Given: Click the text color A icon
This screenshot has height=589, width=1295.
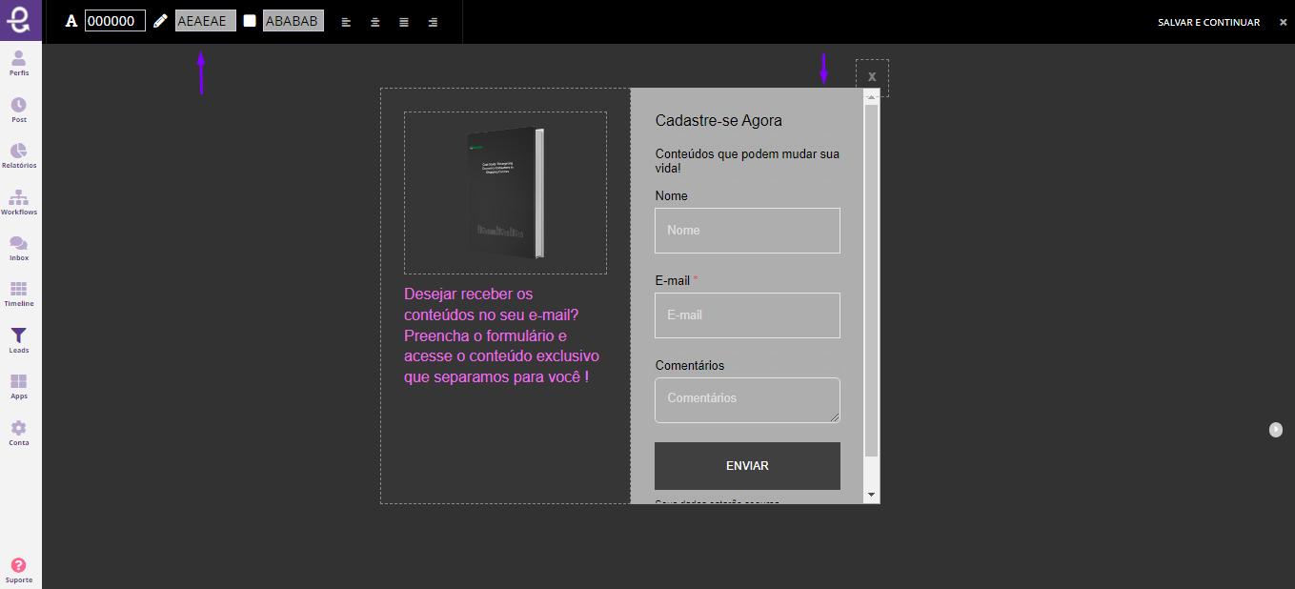Looking at the screenshot, I should coord(71,21).
